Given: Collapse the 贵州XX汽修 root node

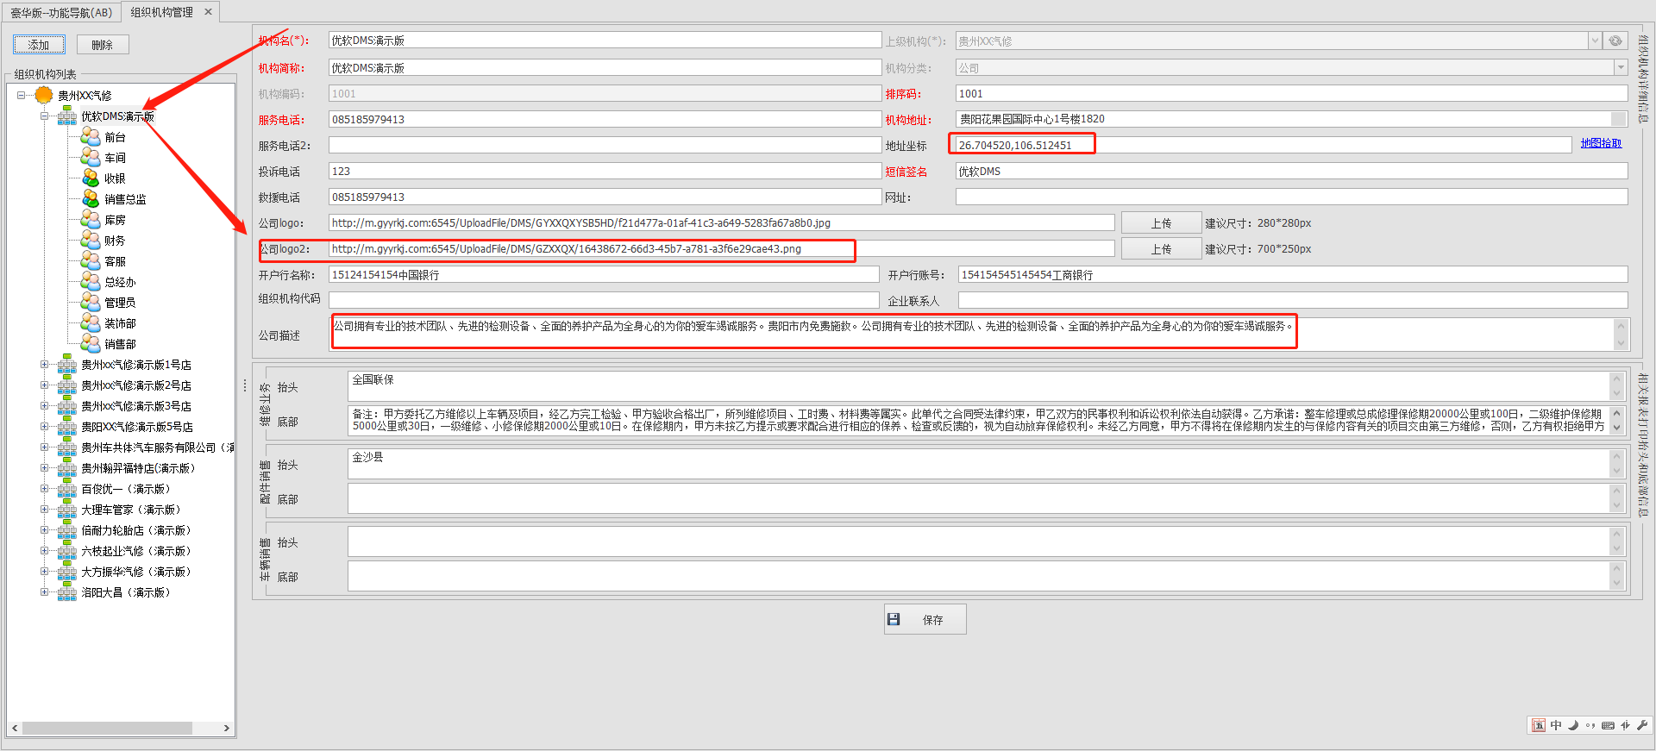Looking at the screenshot, I should pyautogui.click(x=22, y=95).
